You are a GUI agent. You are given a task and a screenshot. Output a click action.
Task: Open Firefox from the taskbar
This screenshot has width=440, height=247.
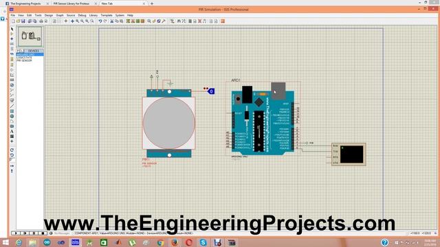pyautogui.click(x=175, y=242)
